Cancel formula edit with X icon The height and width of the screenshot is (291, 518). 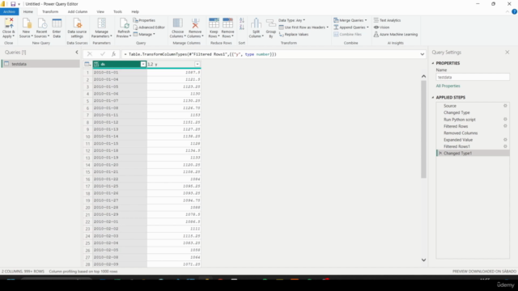90,54
